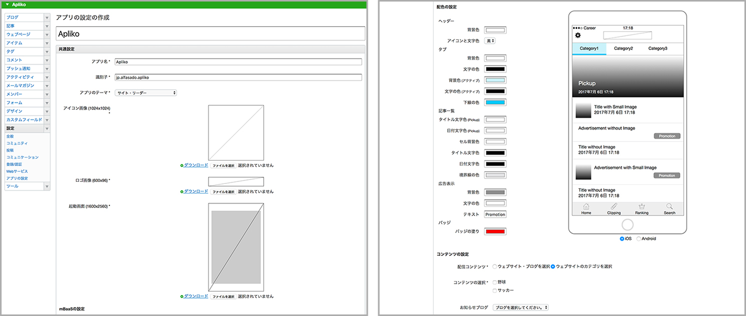Pick the red バッジの塗り swatch
Screen dimensions: 746x316
point(495,231)
